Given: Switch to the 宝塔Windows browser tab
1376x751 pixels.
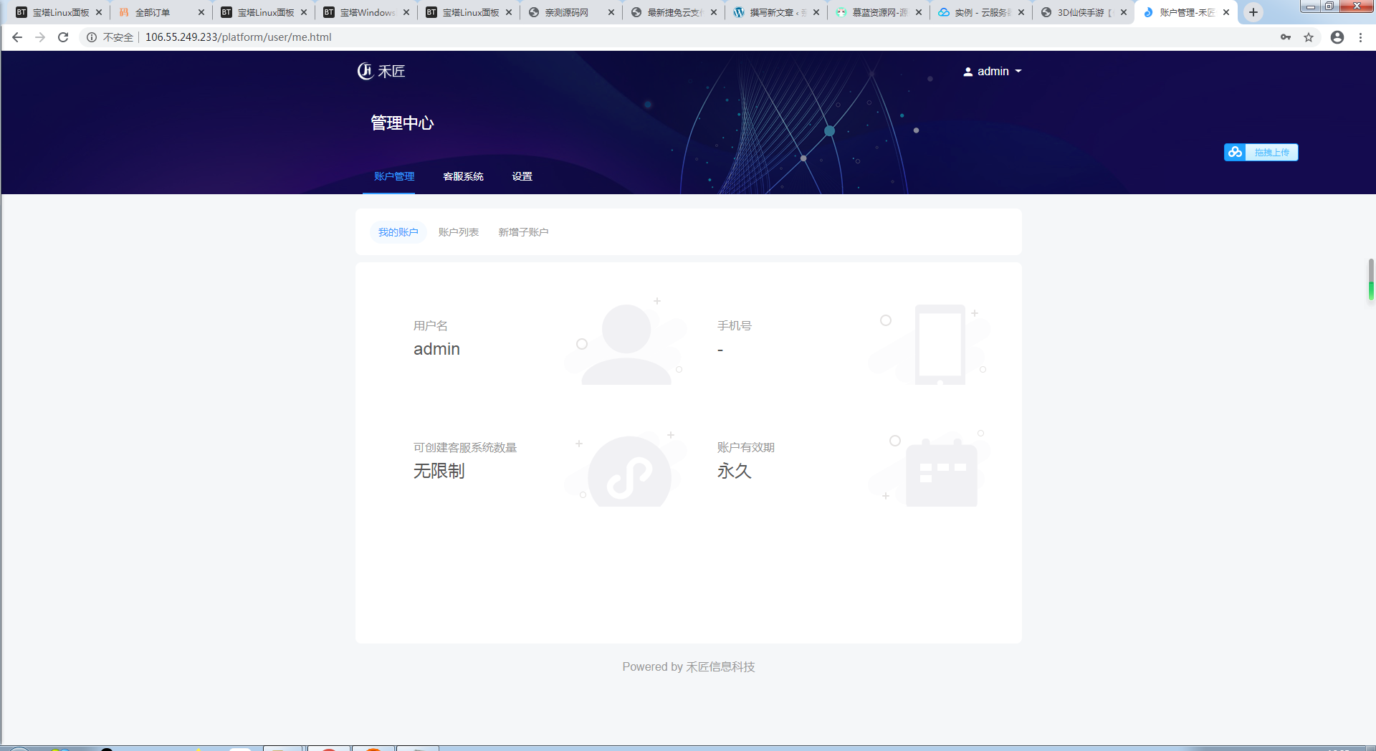Looking at the screenshot, I should click(x=368, y=12).
